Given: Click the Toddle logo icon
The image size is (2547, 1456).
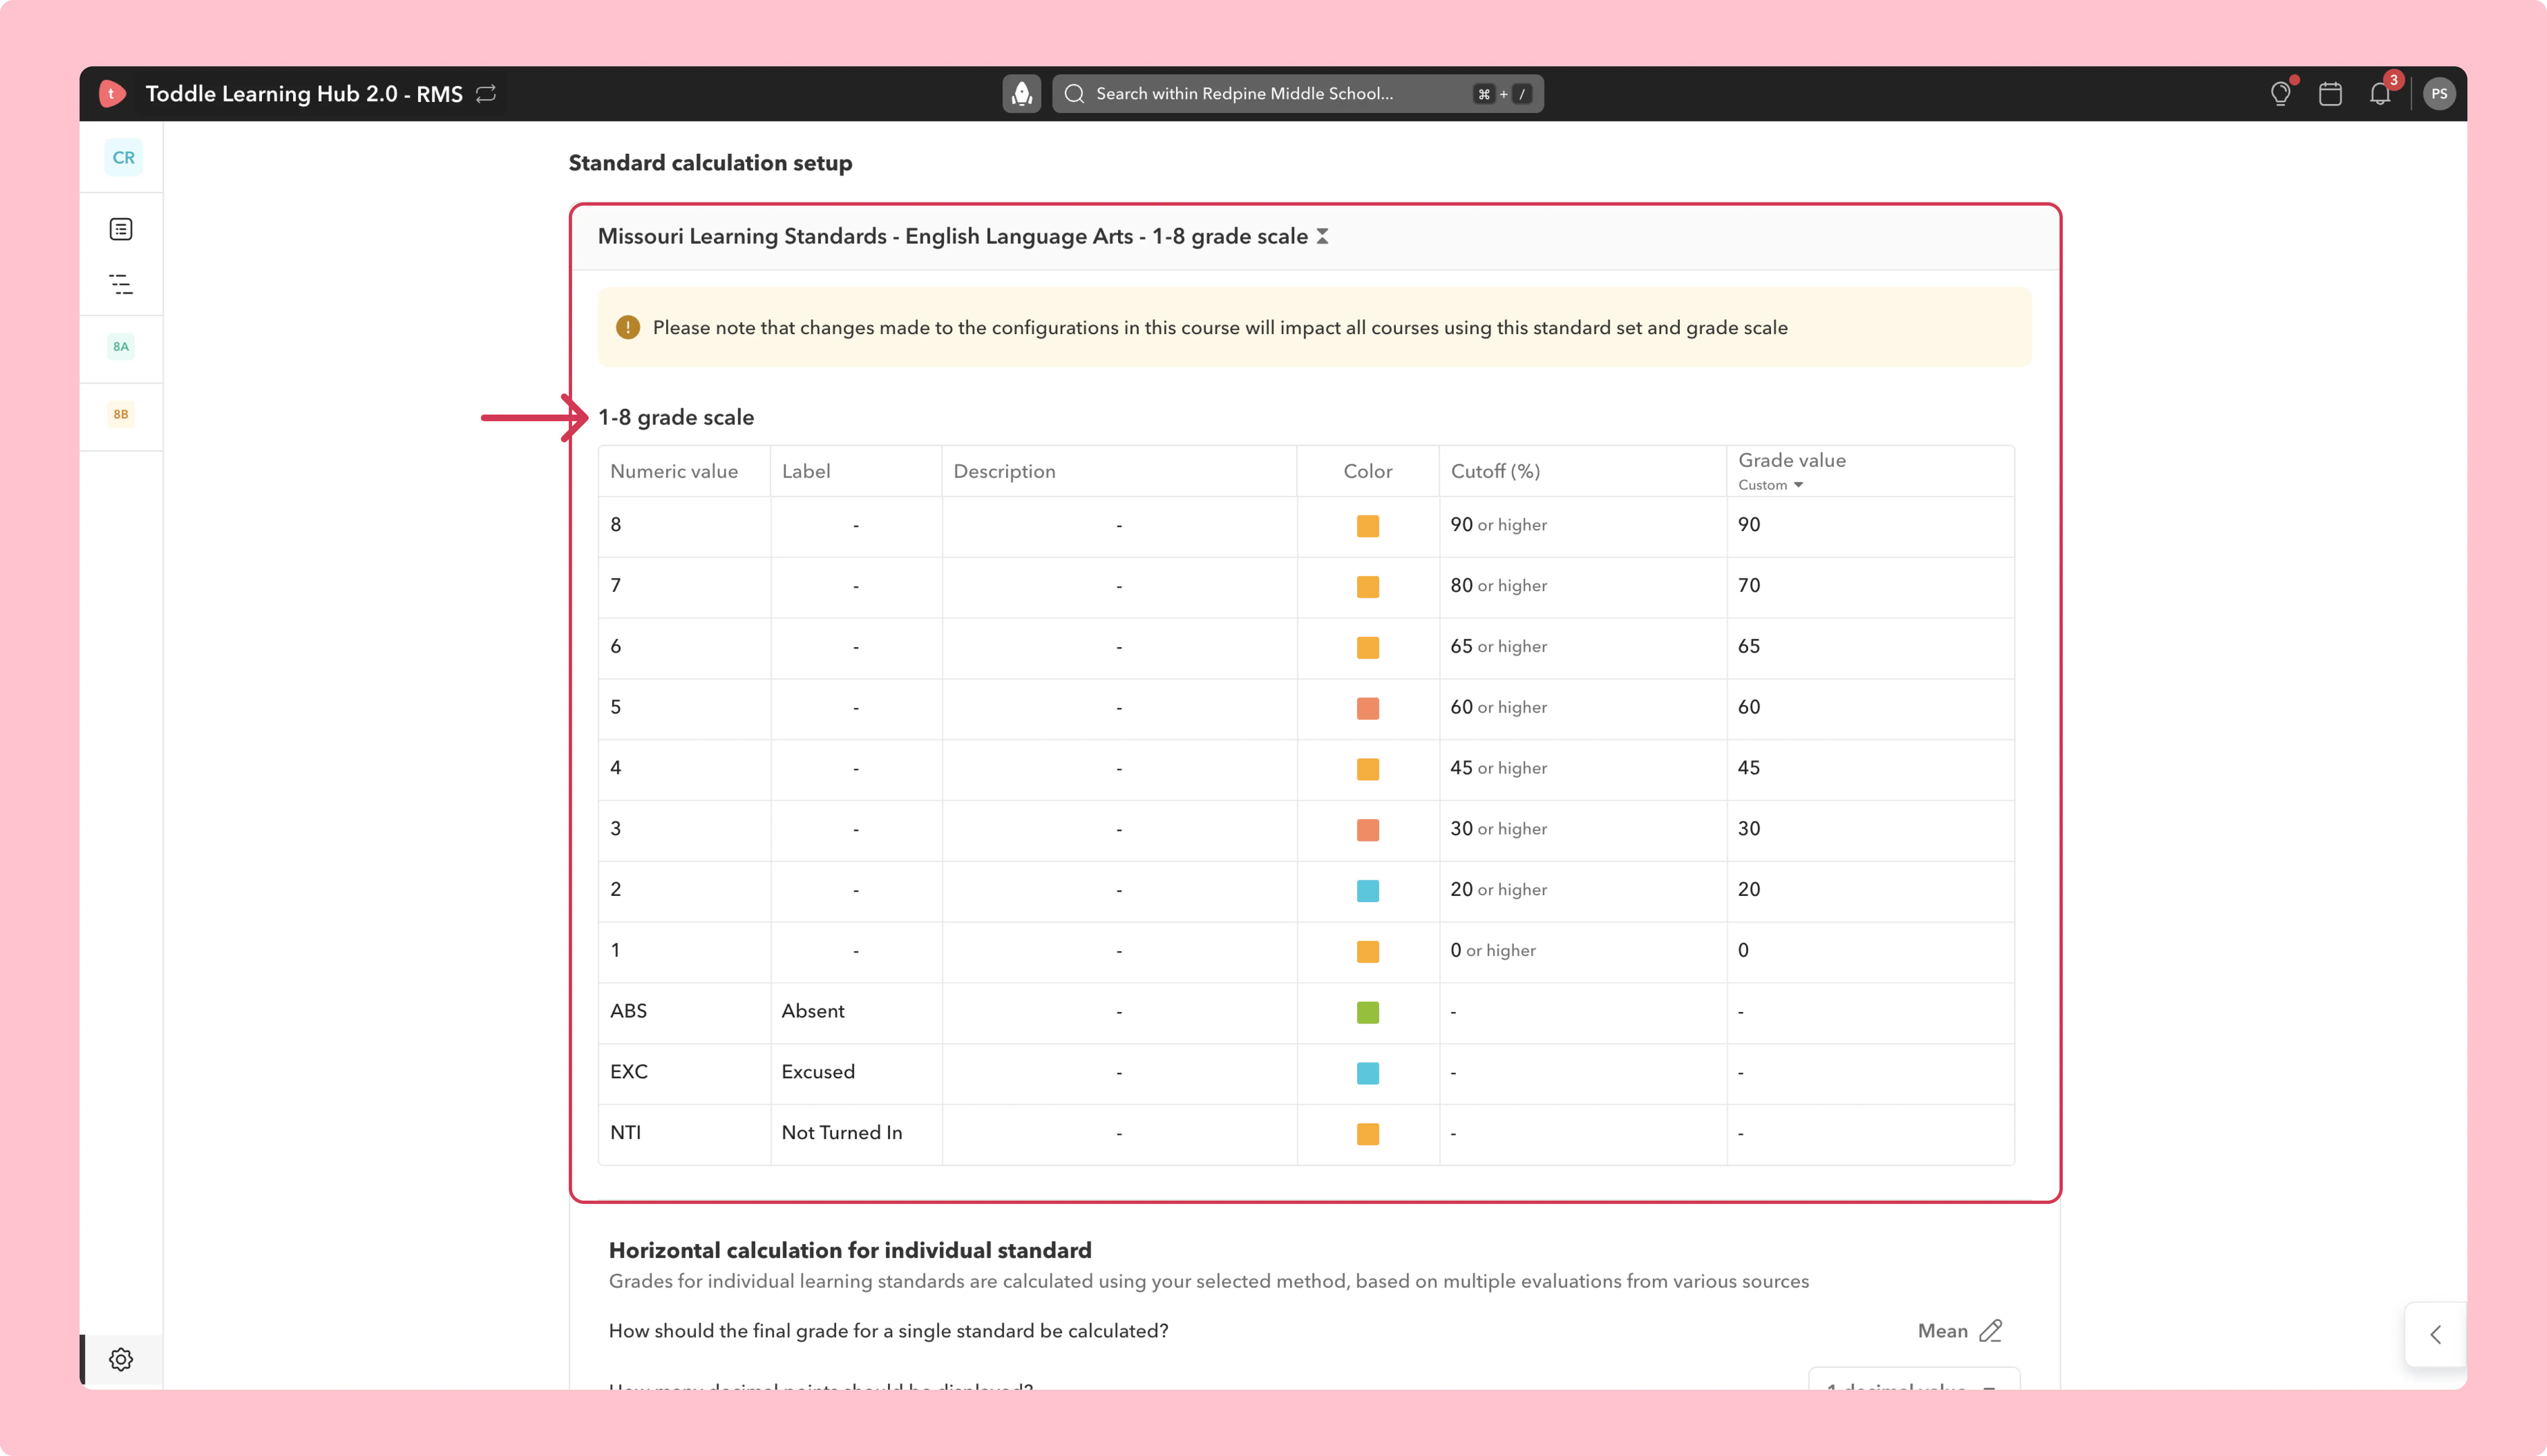Looking at the screenshot, I should click(112, 94).
